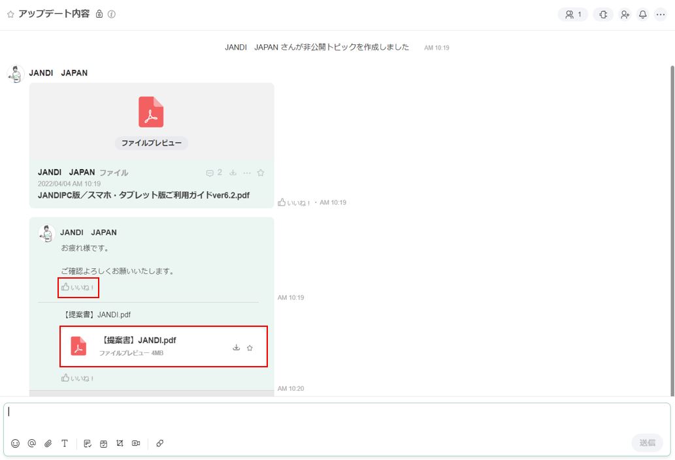Open the poll icon in the input toolbar

coord(103,443)
